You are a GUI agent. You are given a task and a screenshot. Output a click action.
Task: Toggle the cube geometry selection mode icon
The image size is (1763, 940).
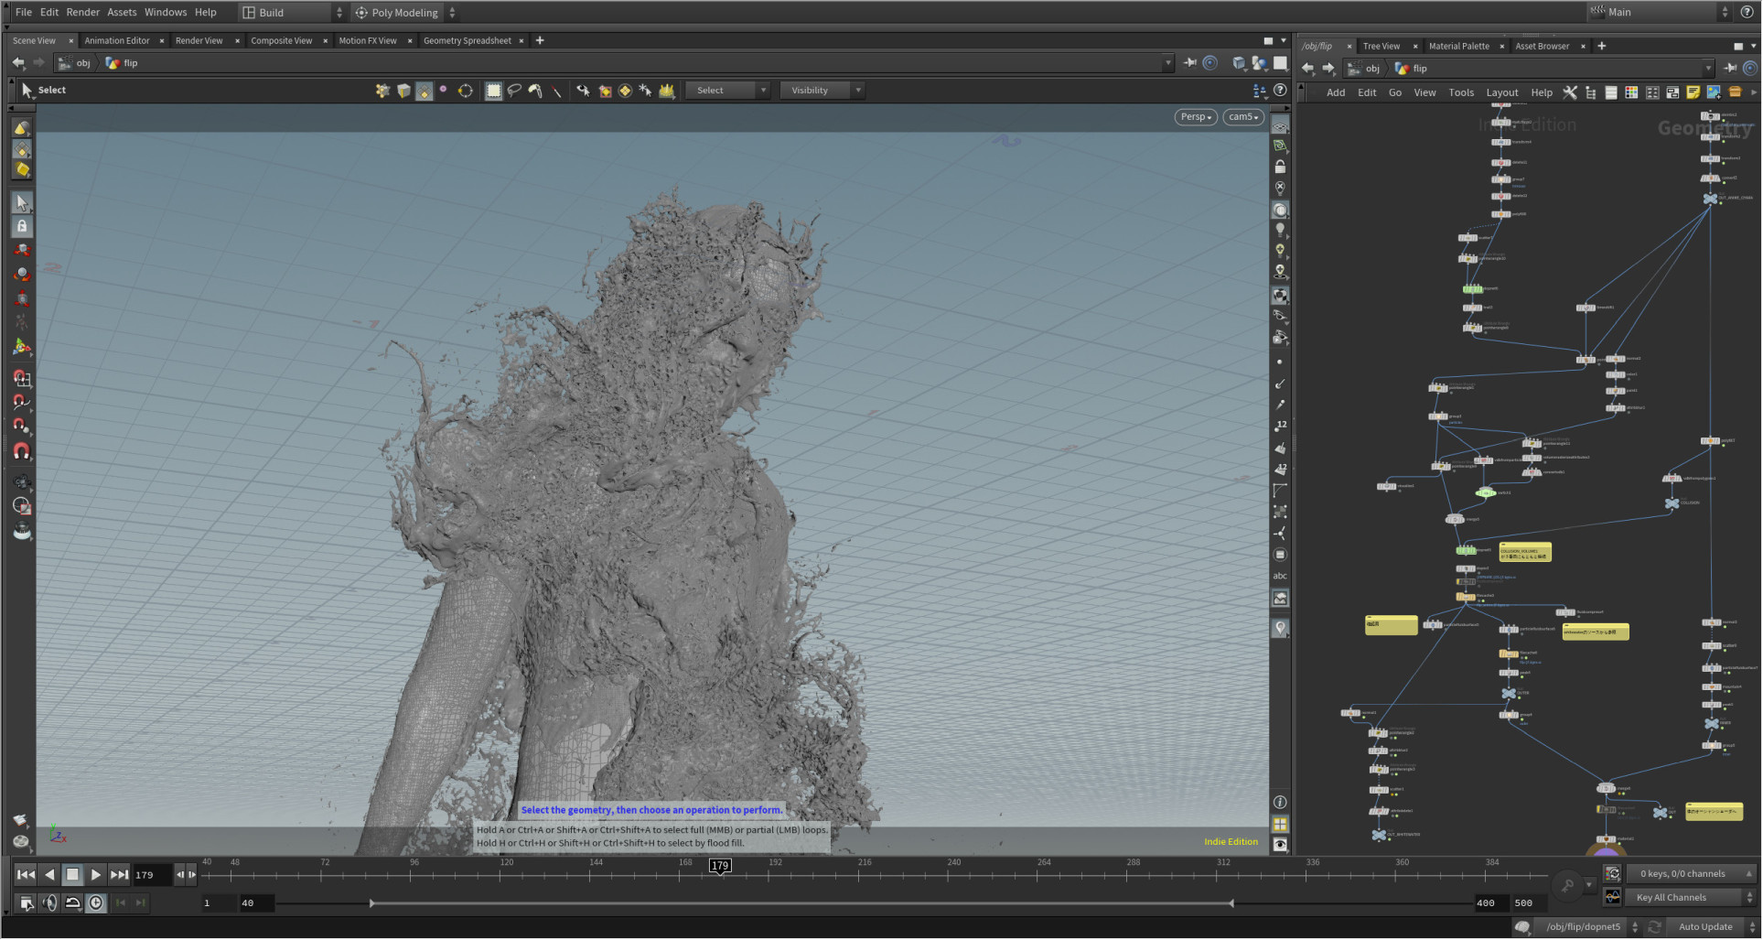(403, 91)
